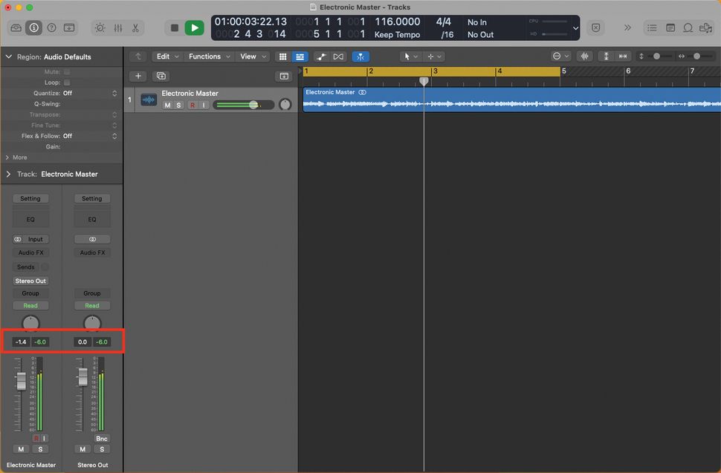Mute the Electronic Master track
Viewport: 721px width, 473px height.
(166, 105)
